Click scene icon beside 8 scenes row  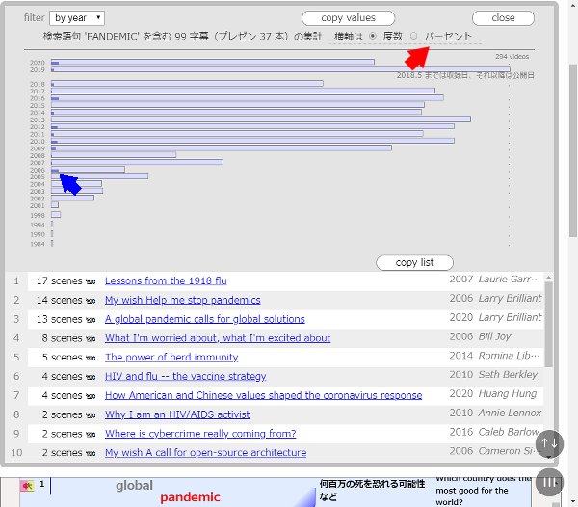(92, 338)
